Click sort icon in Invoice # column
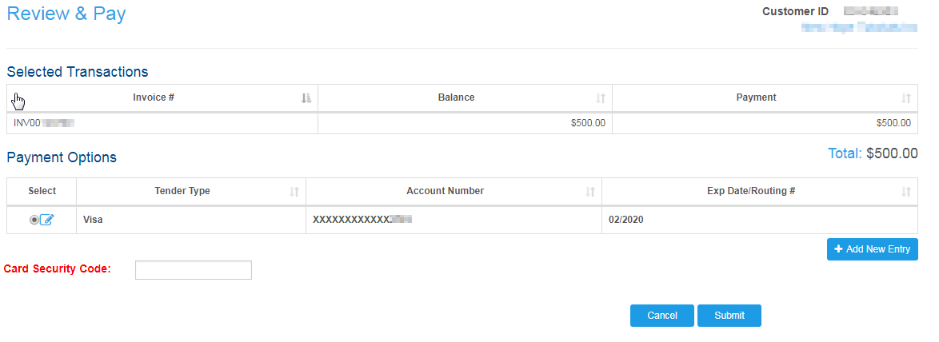 306,98
